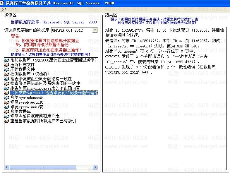Select 修复sysobjects表 operation

point(27,102)
